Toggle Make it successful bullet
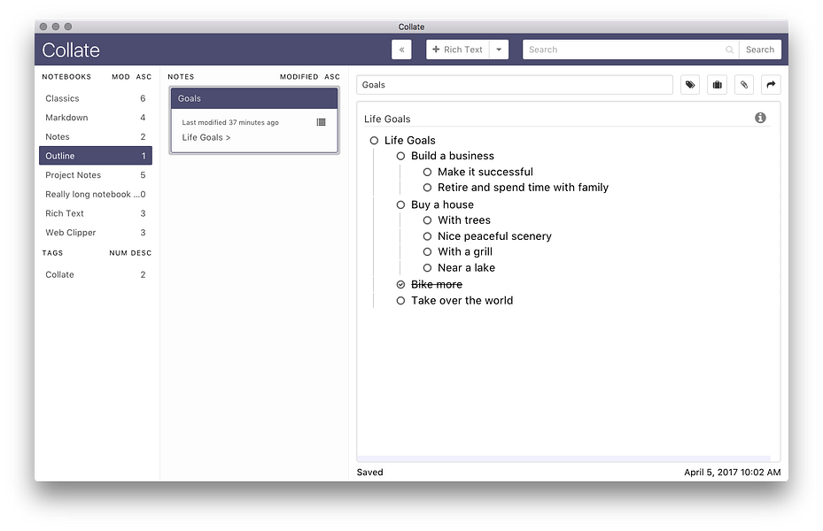This screenshot has height=531, width=823. tap(427, 172)
